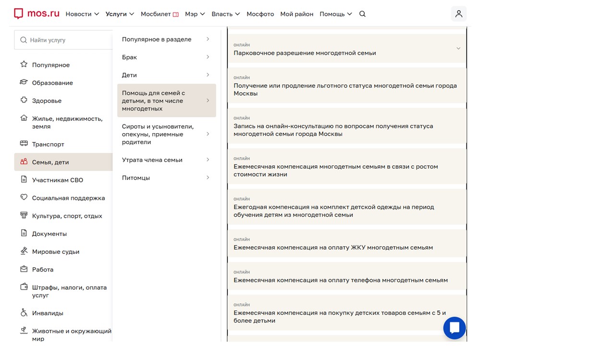Click the mos.ru logo
The width and height of the screenshot is (615, 346).
point(37,13)
